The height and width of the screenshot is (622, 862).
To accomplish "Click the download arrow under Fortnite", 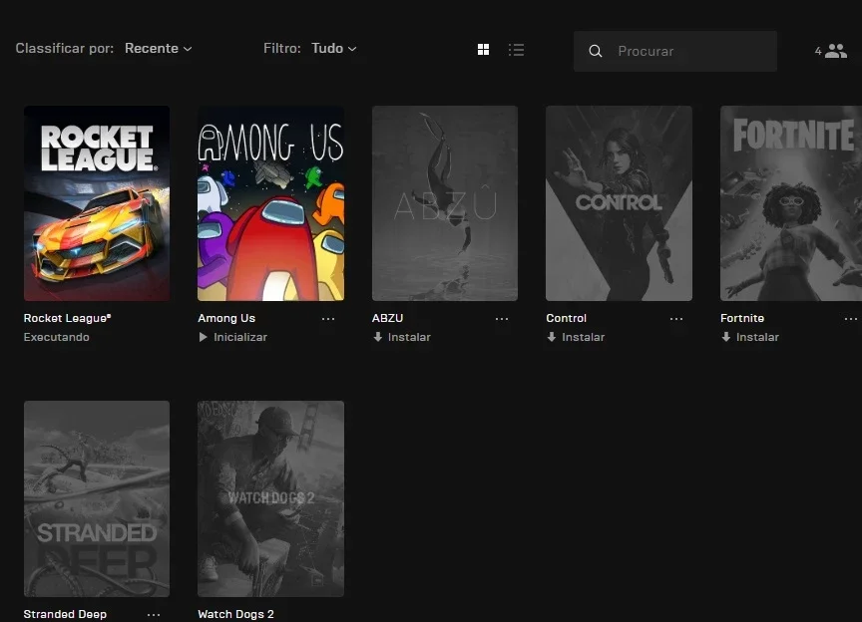I will (x=726, y=337).
